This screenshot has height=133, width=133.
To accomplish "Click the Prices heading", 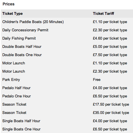I will click(9, 4).
